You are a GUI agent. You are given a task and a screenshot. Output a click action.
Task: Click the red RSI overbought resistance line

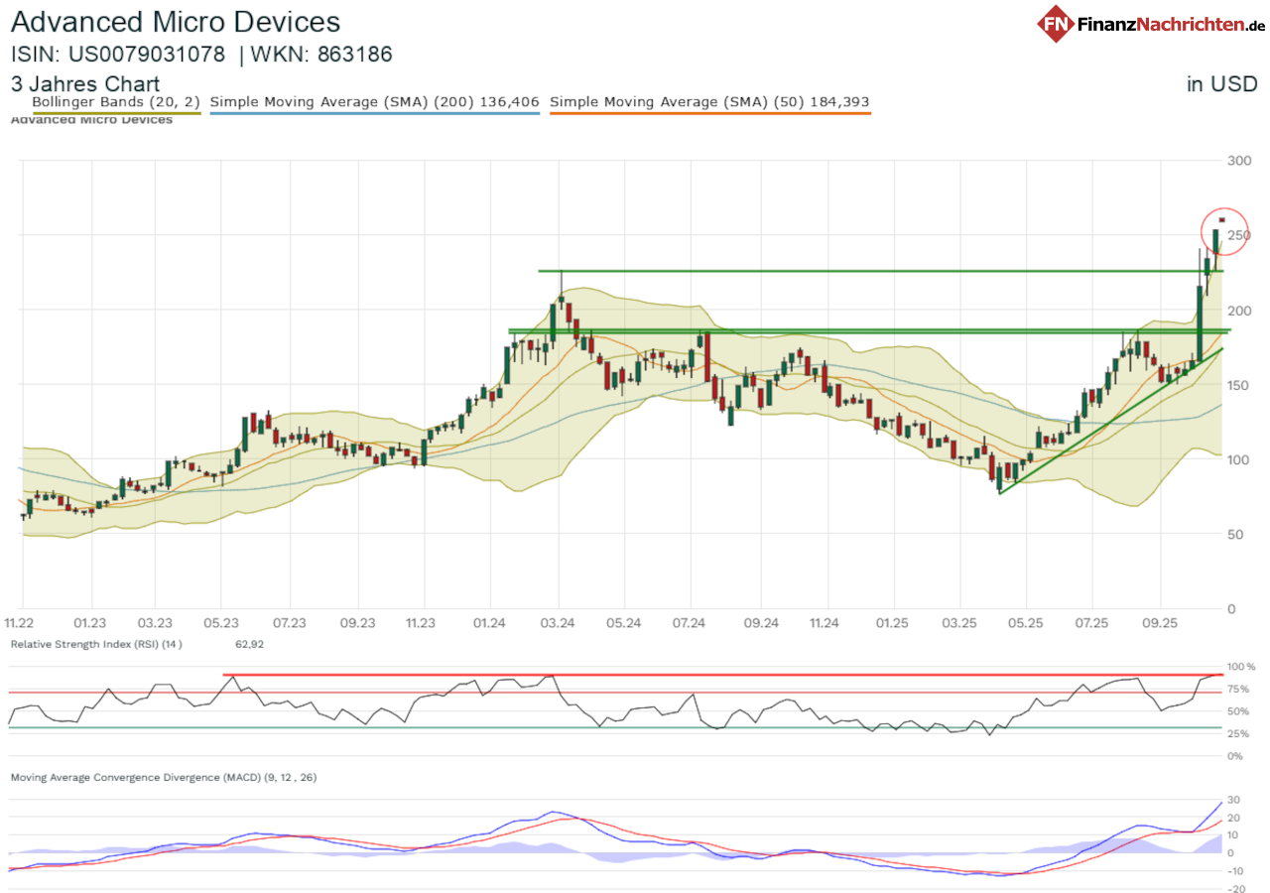pos(695,675)
